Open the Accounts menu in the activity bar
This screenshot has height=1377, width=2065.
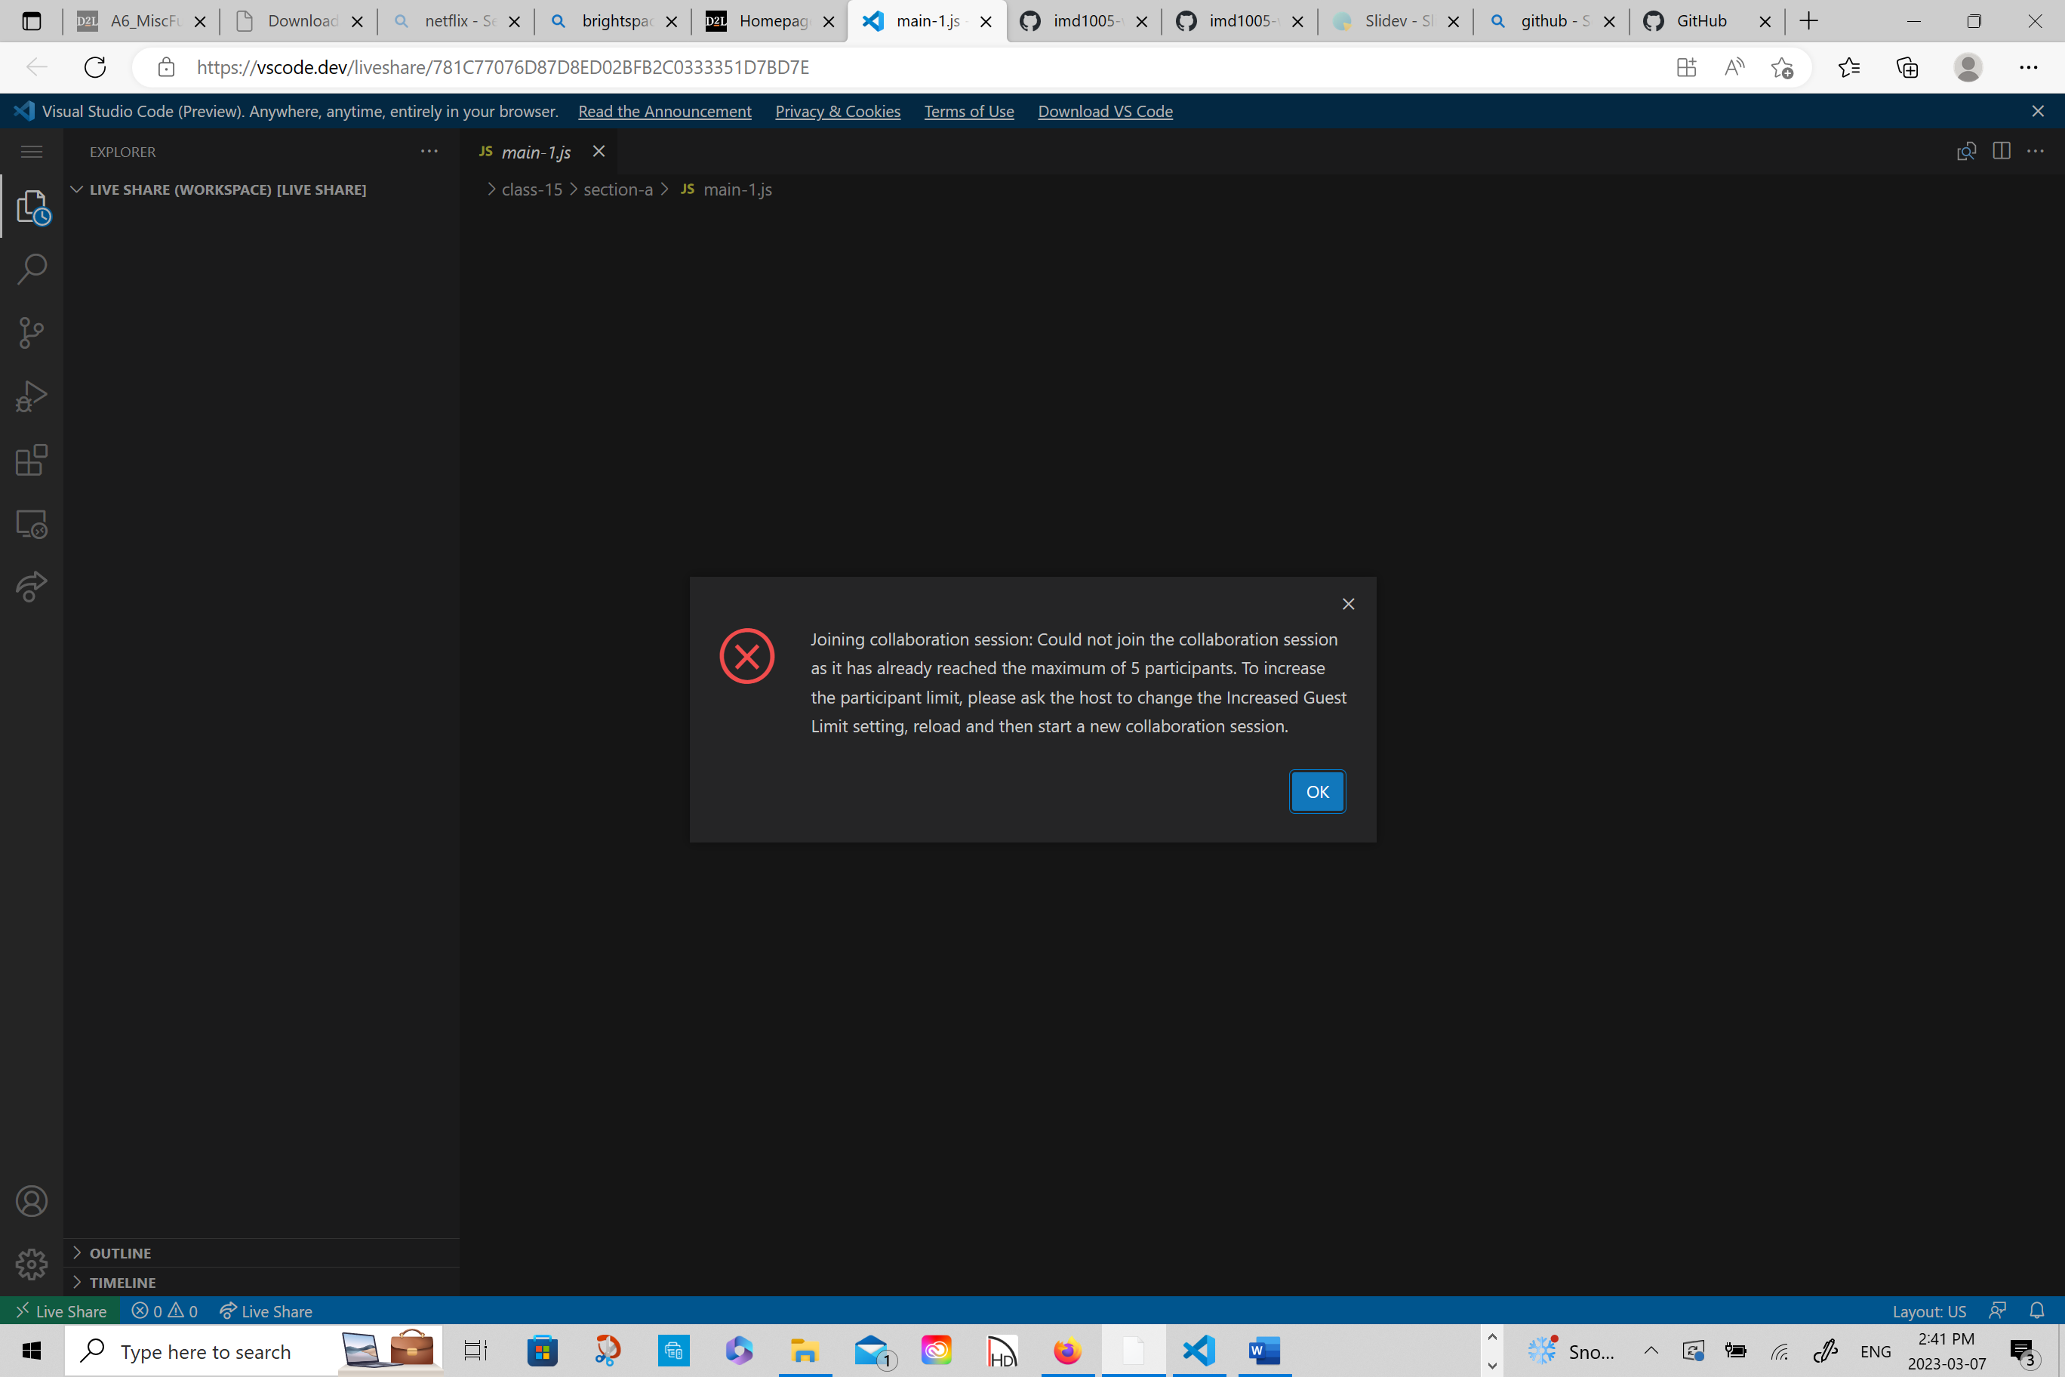[x=32, y=1200]
